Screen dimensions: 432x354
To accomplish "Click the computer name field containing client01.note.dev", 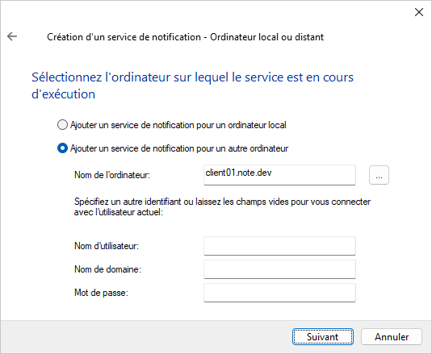I will [279, 175].
